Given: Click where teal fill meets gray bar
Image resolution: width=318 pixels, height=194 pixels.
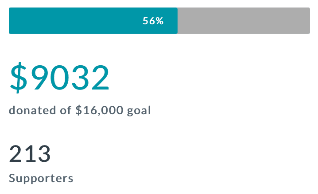Looking at the screenshot, I should click(x=178, y=21).
